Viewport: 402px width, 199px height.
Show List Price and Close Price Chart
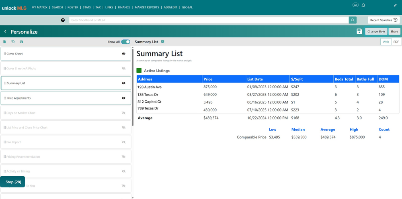(x=123, y=127)
